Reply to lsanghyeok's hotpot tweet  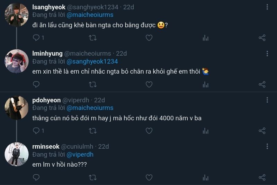(x=36, y=38)
